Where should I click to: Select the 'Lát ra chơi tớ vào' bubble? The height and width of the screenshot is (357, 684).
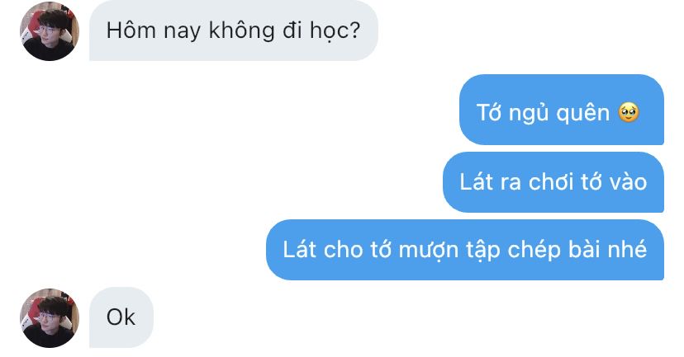553,182
